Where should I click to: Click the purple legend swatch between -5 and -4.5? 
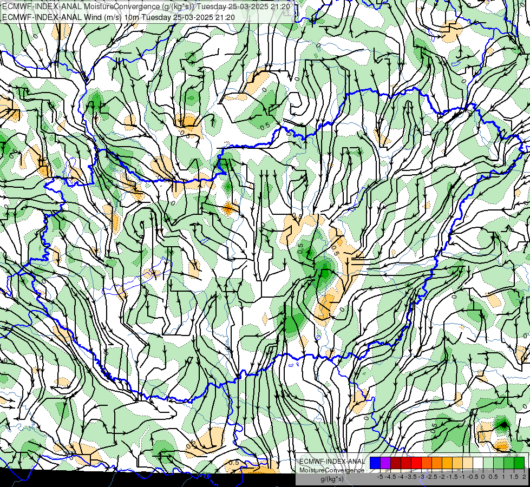(385, 463)
